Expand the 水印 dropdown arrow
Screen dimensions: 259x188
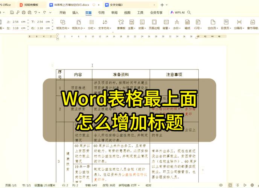pos(180,28)
